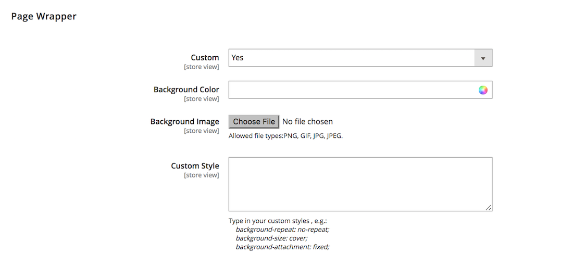Click inside the Custom Style textarea
The width and height of the screenshot is (561, 266).
360,184
